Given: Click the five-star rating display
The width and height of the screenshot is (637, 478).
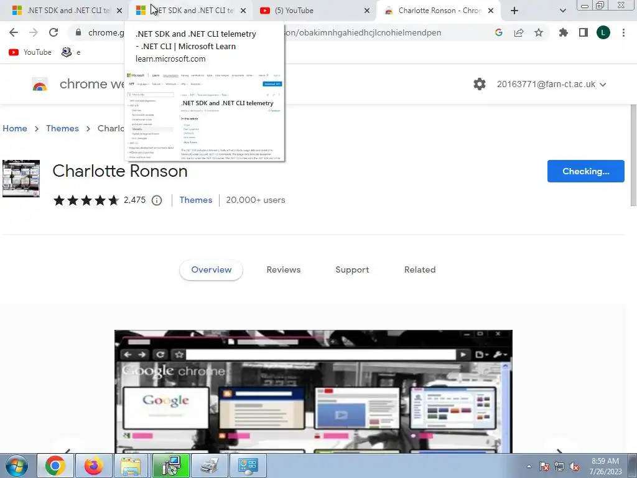Looking at the screenshot, I should [86, 200].
